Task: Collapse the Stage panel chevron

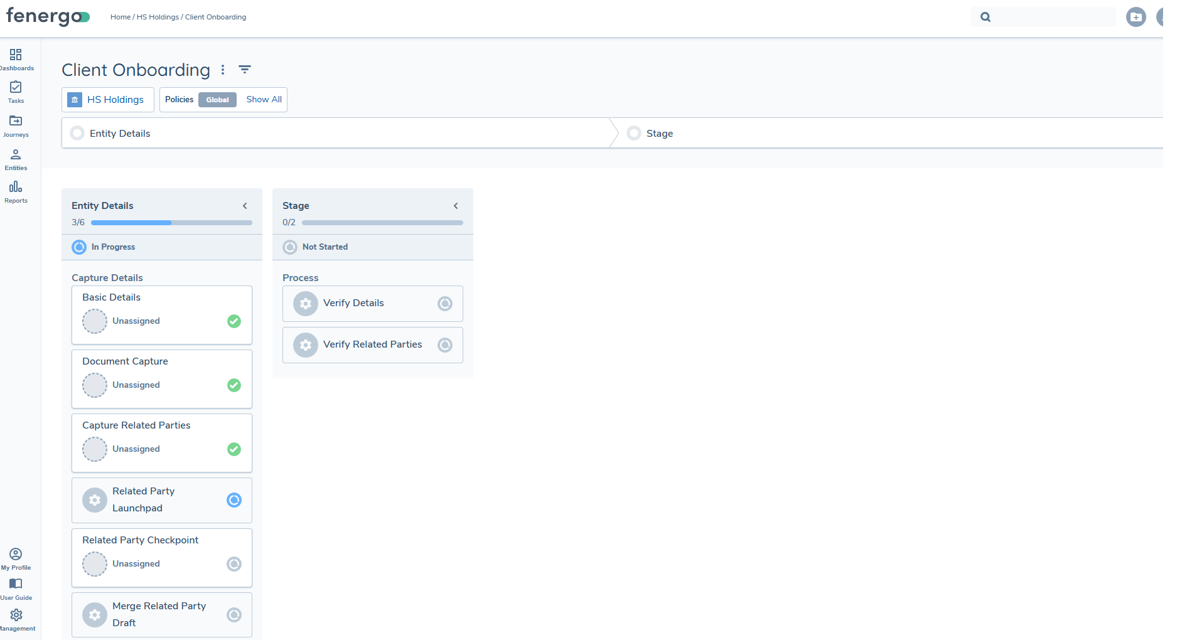Action: [456, 206]
